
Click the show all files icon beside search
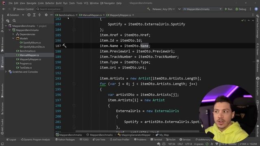8,21
